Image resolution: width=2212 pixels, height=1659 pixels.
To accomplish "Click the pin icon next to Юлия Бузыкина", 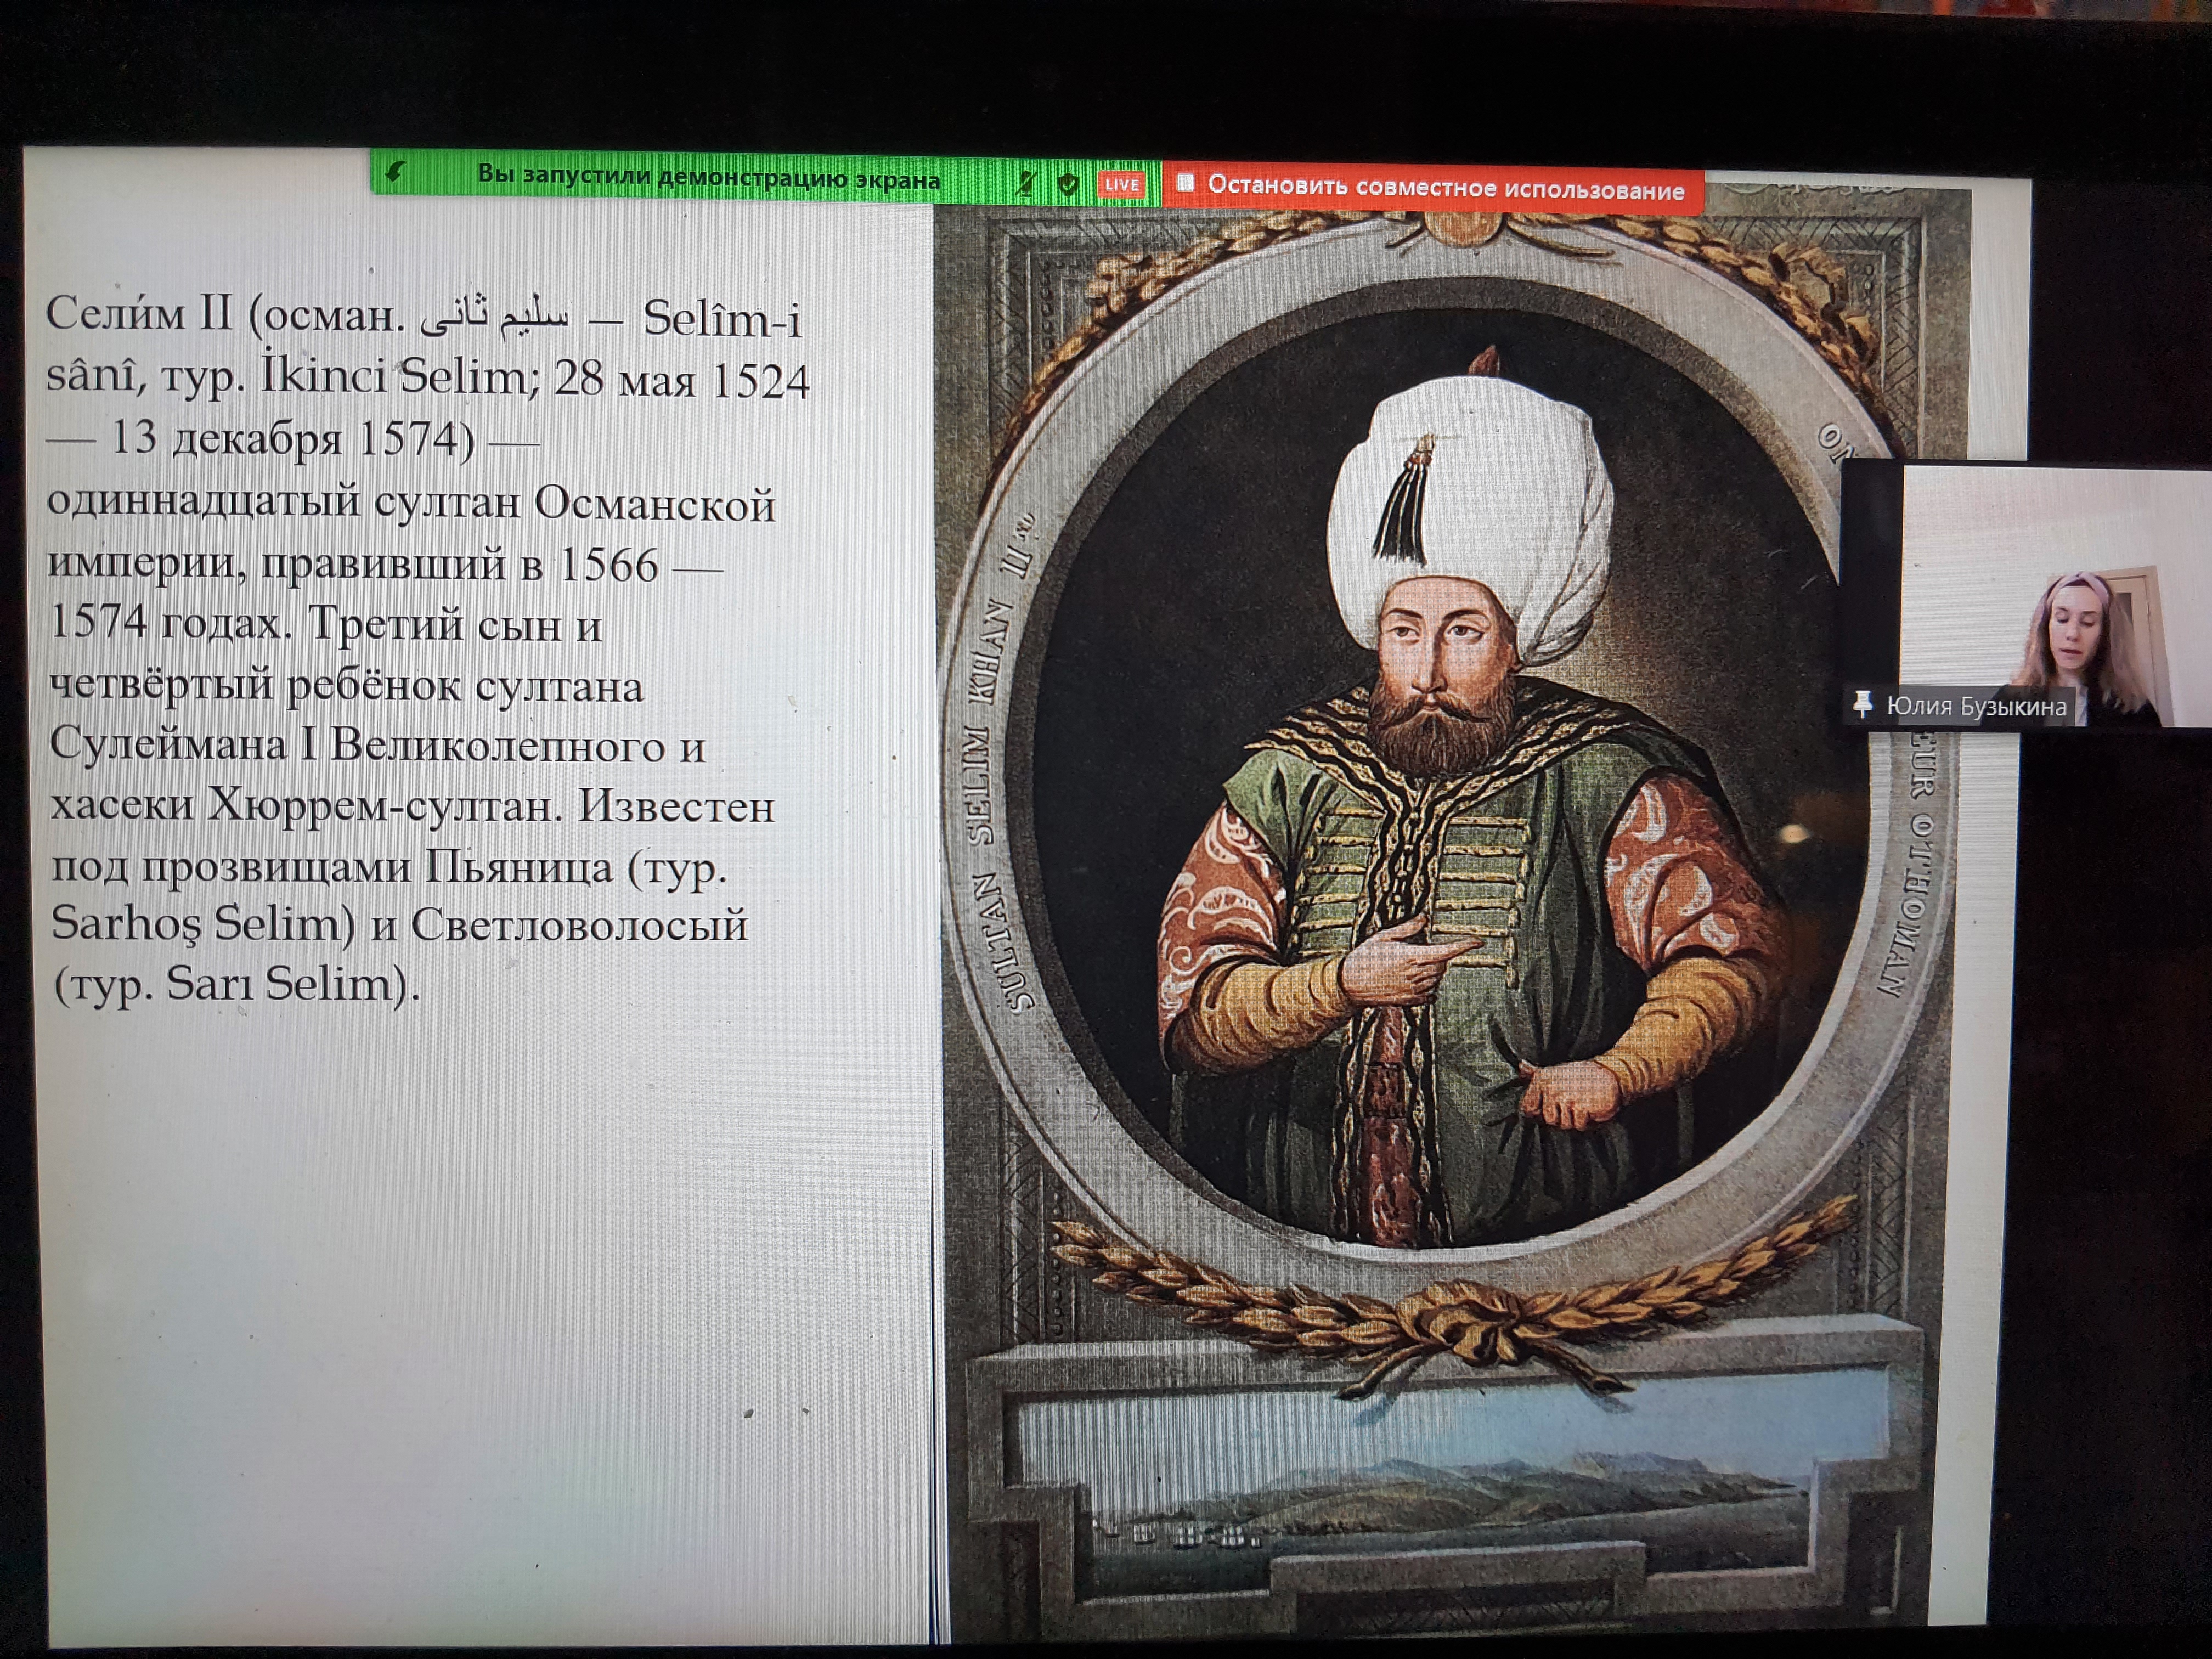I will (1861, 704).
